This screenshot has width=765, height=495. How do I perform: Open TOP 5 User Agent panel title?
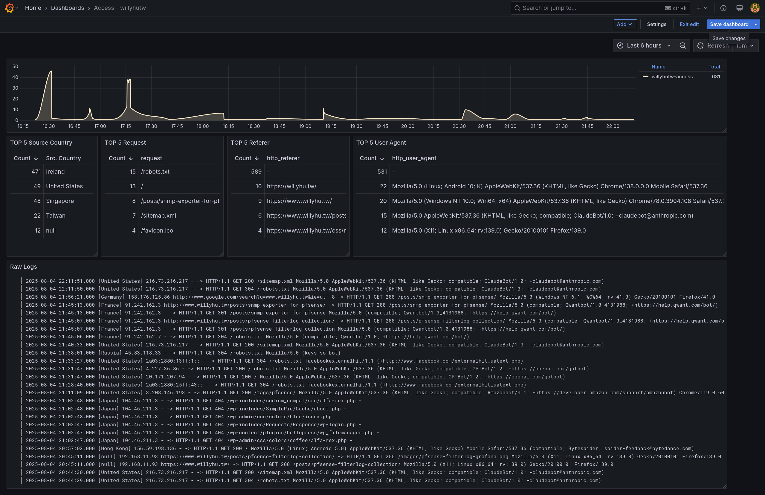tap(381, 142)
